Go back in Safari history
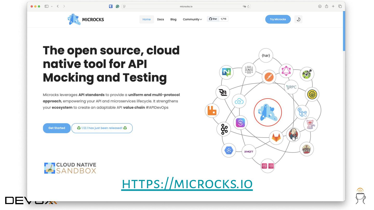This screenshot has width=374, height=210. 58,6
